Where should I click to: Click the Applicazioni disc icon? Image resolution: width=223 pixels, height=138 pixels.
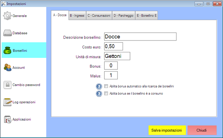[7, 119]
